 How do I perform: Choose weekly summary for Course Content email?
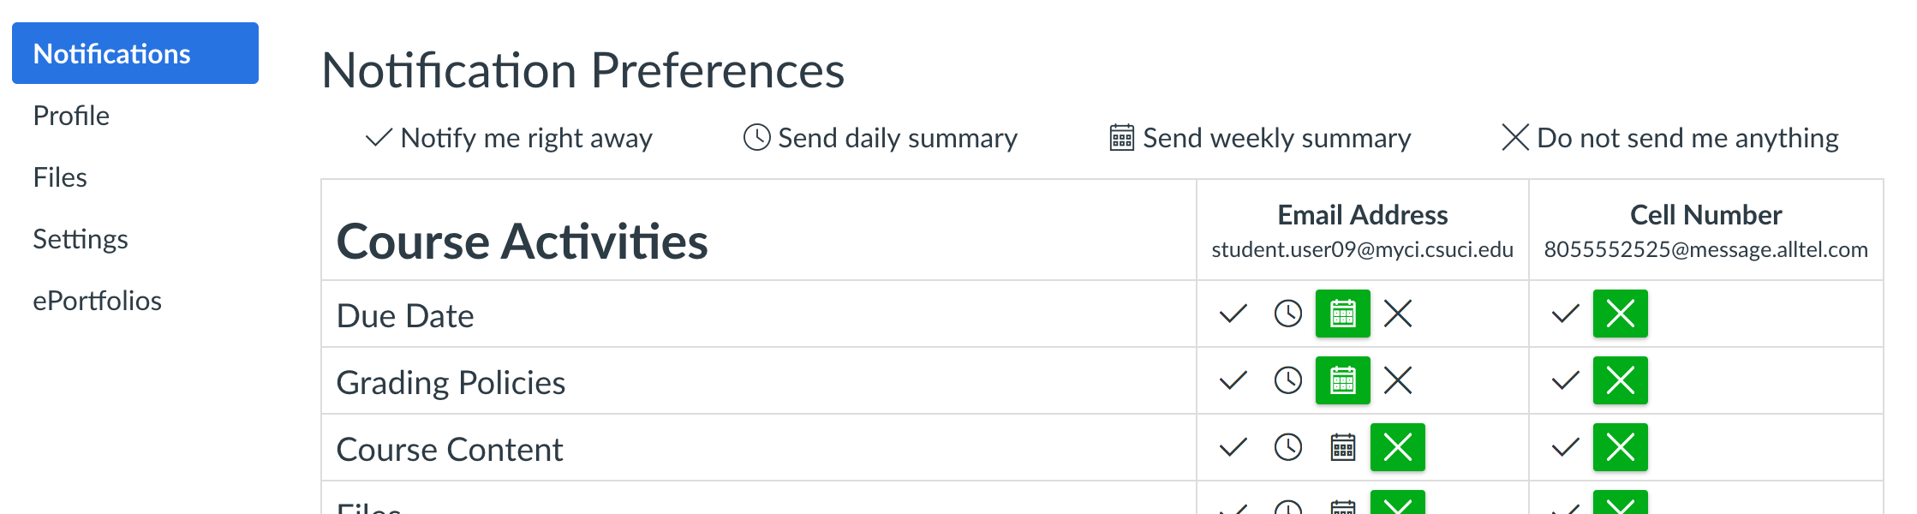click(1342, 447)
